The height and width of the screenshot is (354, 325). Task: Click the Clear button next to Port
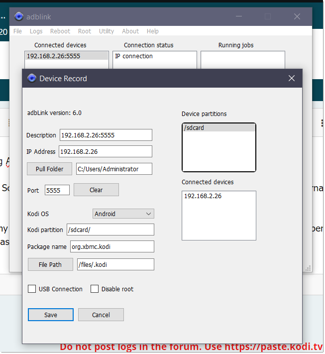[96, 190]
